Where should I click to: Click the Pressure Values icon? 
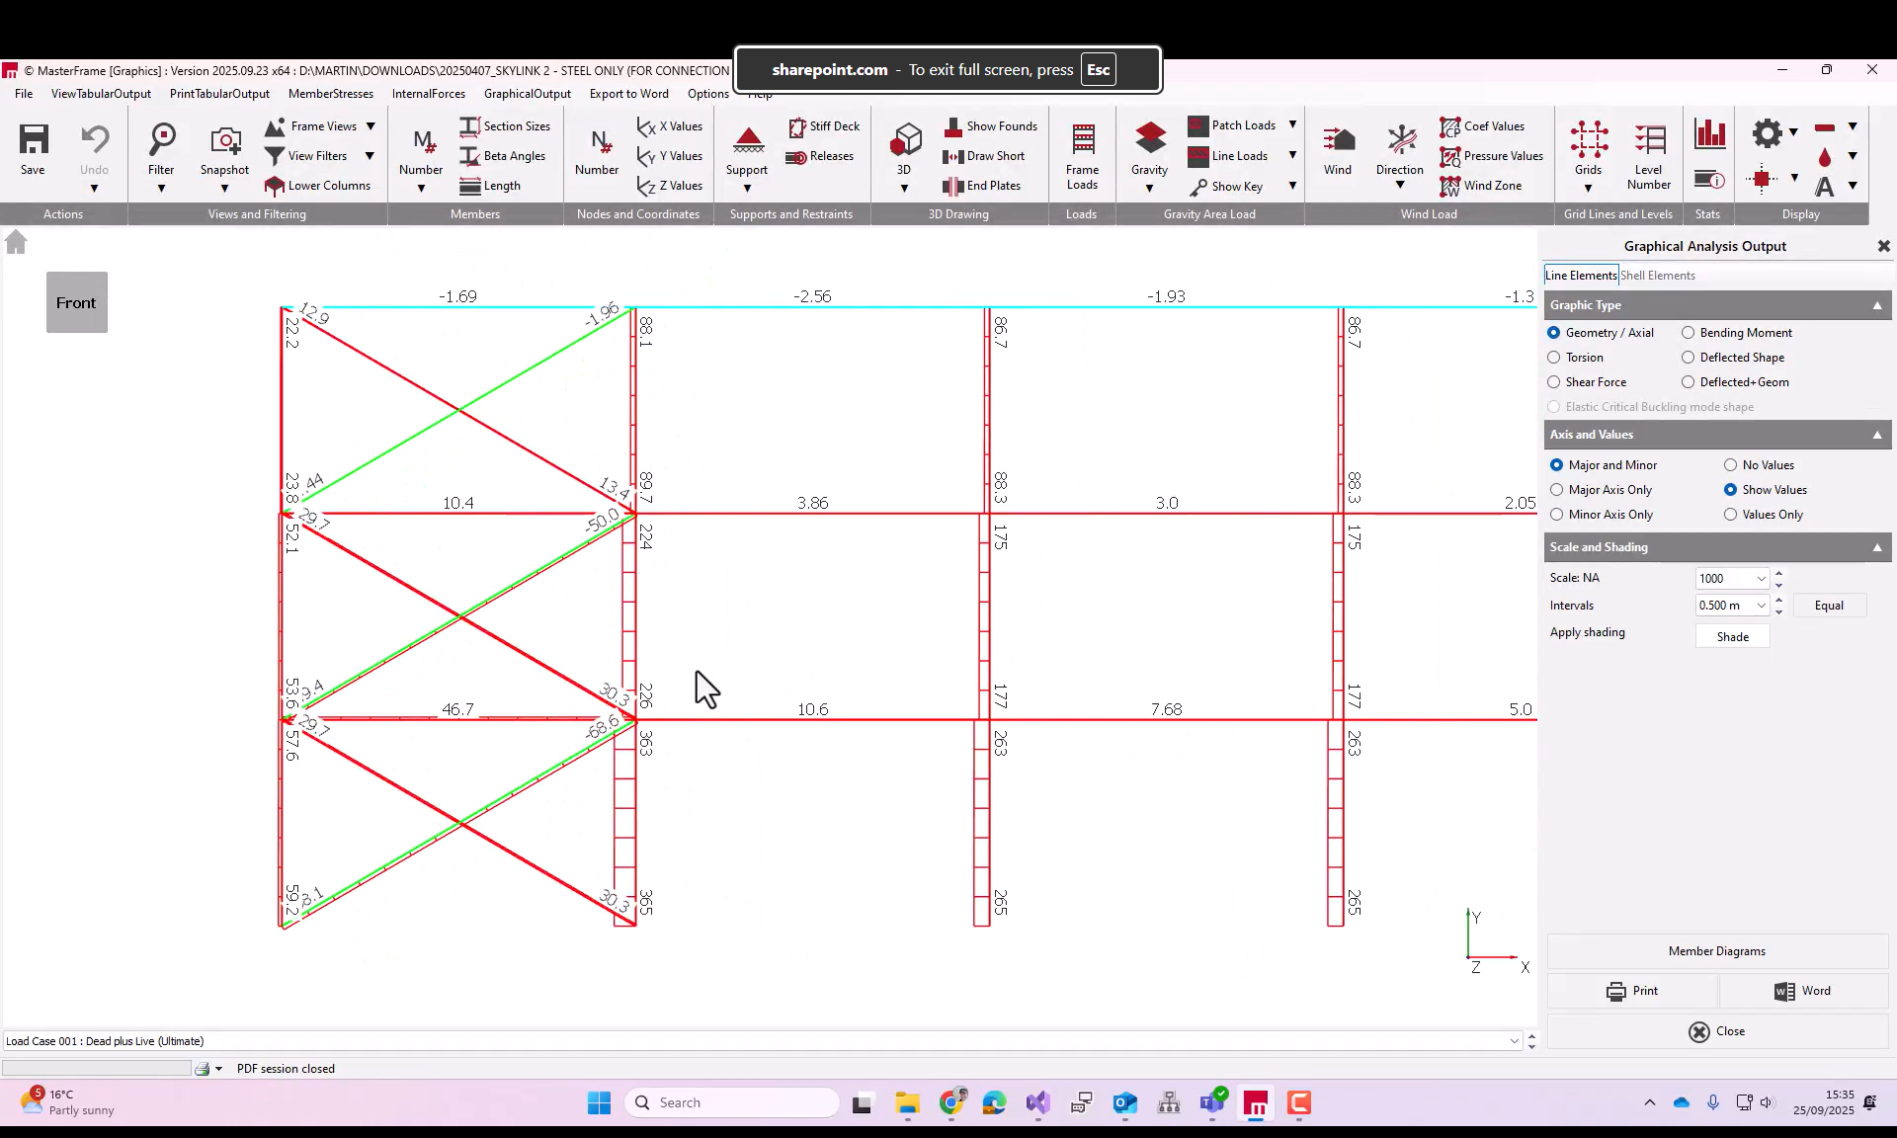click(x=1492, y=155)
